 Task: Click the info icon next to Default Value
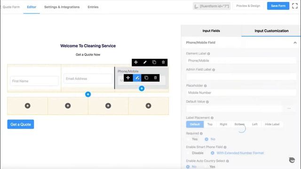[x=207, y=102]
